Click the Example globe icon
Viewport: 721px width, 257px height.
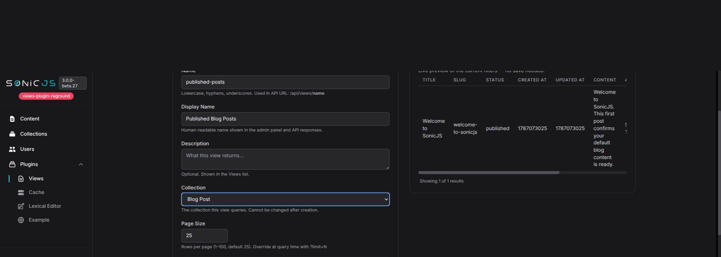pyautogui.click(x=21, y=220)
